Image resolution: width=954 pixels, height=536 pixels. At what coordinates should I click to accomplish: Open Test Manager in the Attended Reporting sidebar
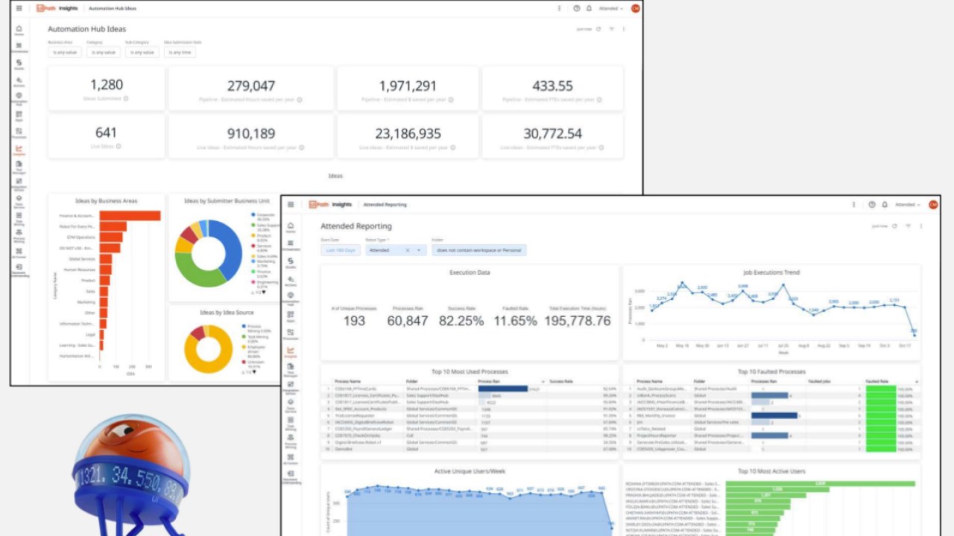pyautogui.click(x=291, y=370)
